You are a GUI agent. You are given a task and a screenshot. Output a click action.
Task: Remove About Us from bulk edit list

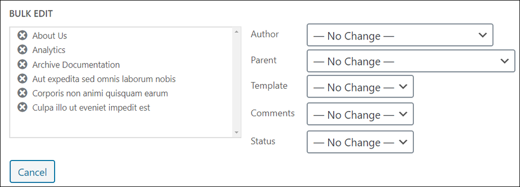click(x=22, y=35)
